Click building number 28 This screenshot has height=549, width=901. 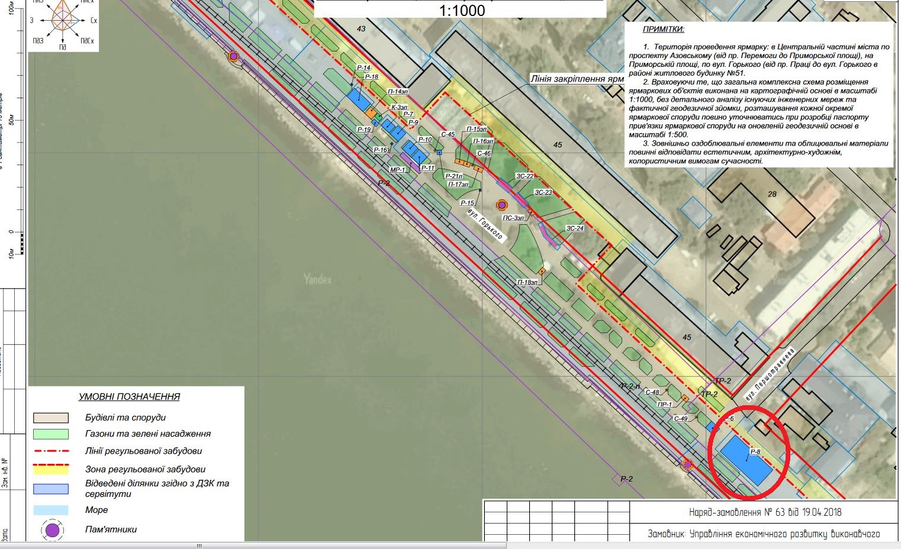[772, 194]
